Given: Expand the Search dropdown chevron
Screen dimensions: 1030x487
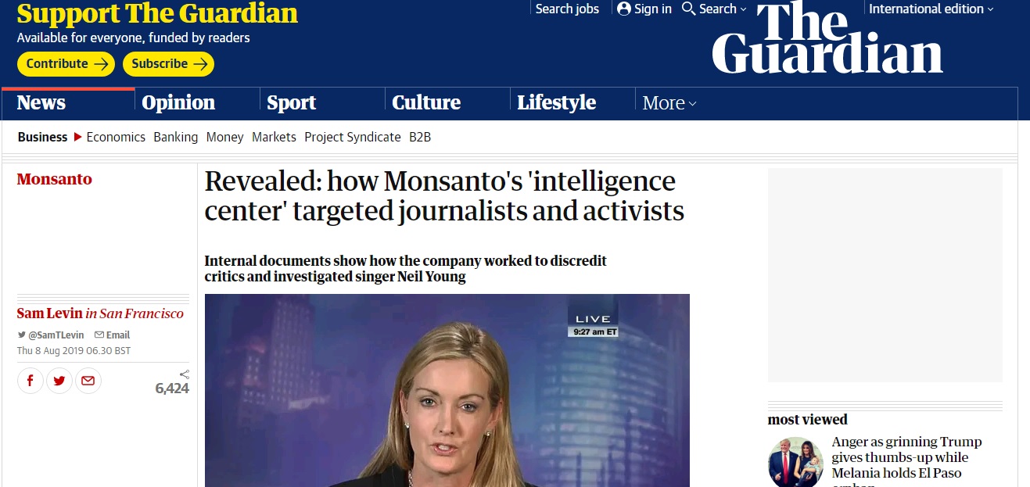Looking at the screenshot, I should tap(743, 9).
